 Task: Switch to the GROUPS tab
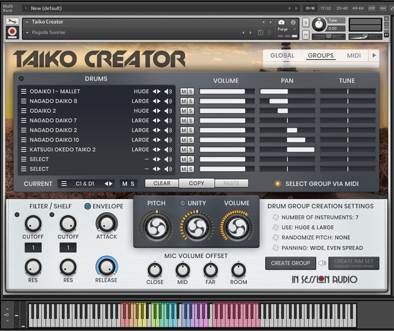[x=321, y=56]
